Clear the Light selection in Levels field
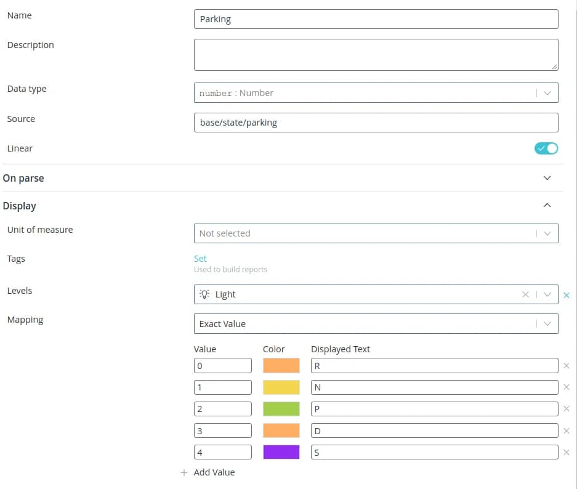 [525, 294]
